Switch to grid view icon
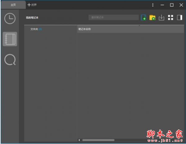This screenshot has height=144, width=186. pos(170,18)
